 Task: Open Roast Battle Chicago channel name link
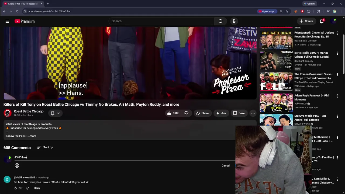(x=29, y=111)
